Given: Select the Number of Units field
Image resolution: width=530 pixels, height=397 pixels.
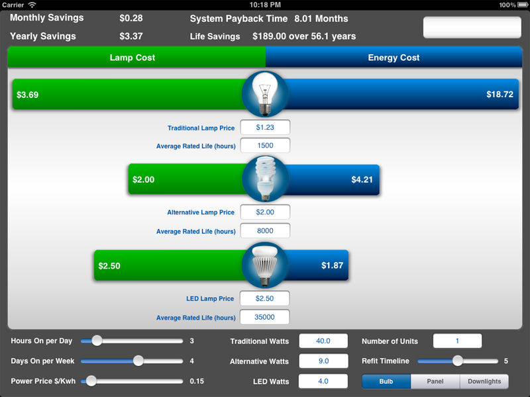Looking at the screenshot, I should pos(457,341).
